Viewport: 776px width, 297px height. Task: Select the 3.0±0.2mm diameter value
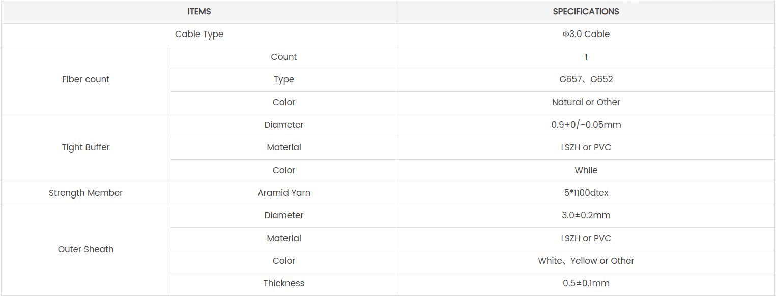point(586,216)
